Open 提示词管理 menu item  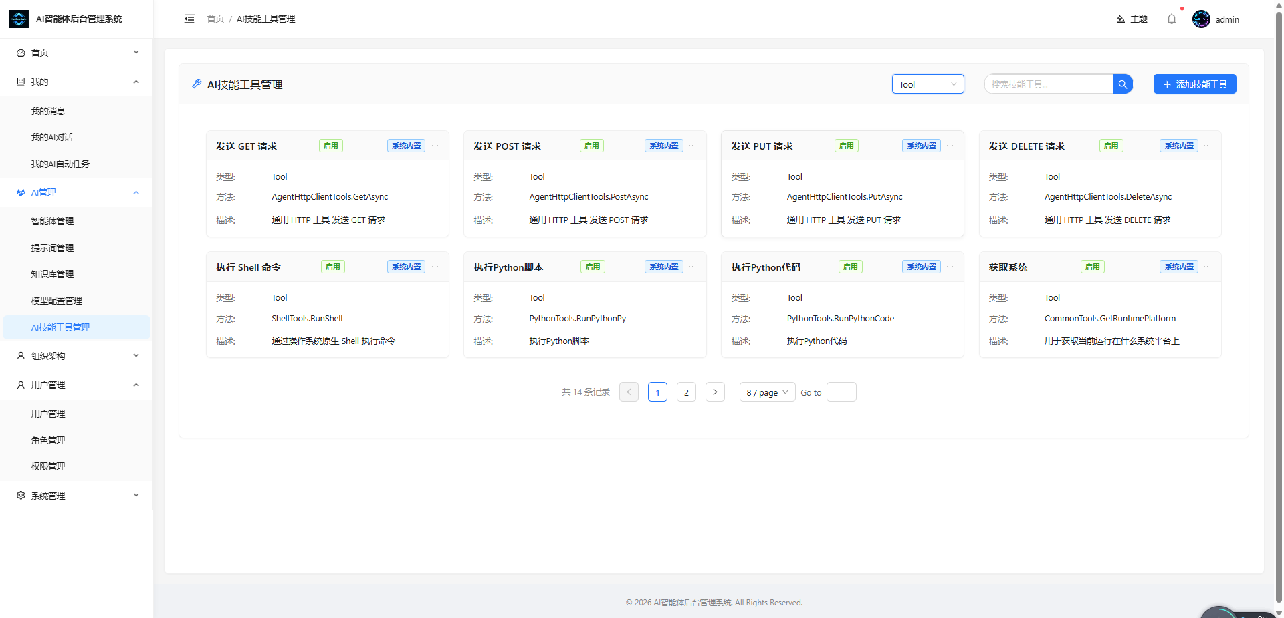(x=76, y=248)
